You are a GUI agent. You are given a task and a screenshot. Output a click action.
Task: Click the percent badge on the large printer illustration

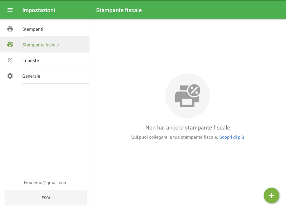pos(194,91)
